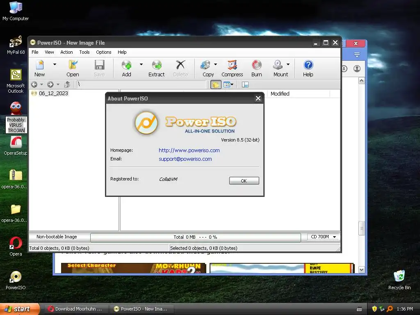Click the Non-bootable Image status label

point(57,237)
